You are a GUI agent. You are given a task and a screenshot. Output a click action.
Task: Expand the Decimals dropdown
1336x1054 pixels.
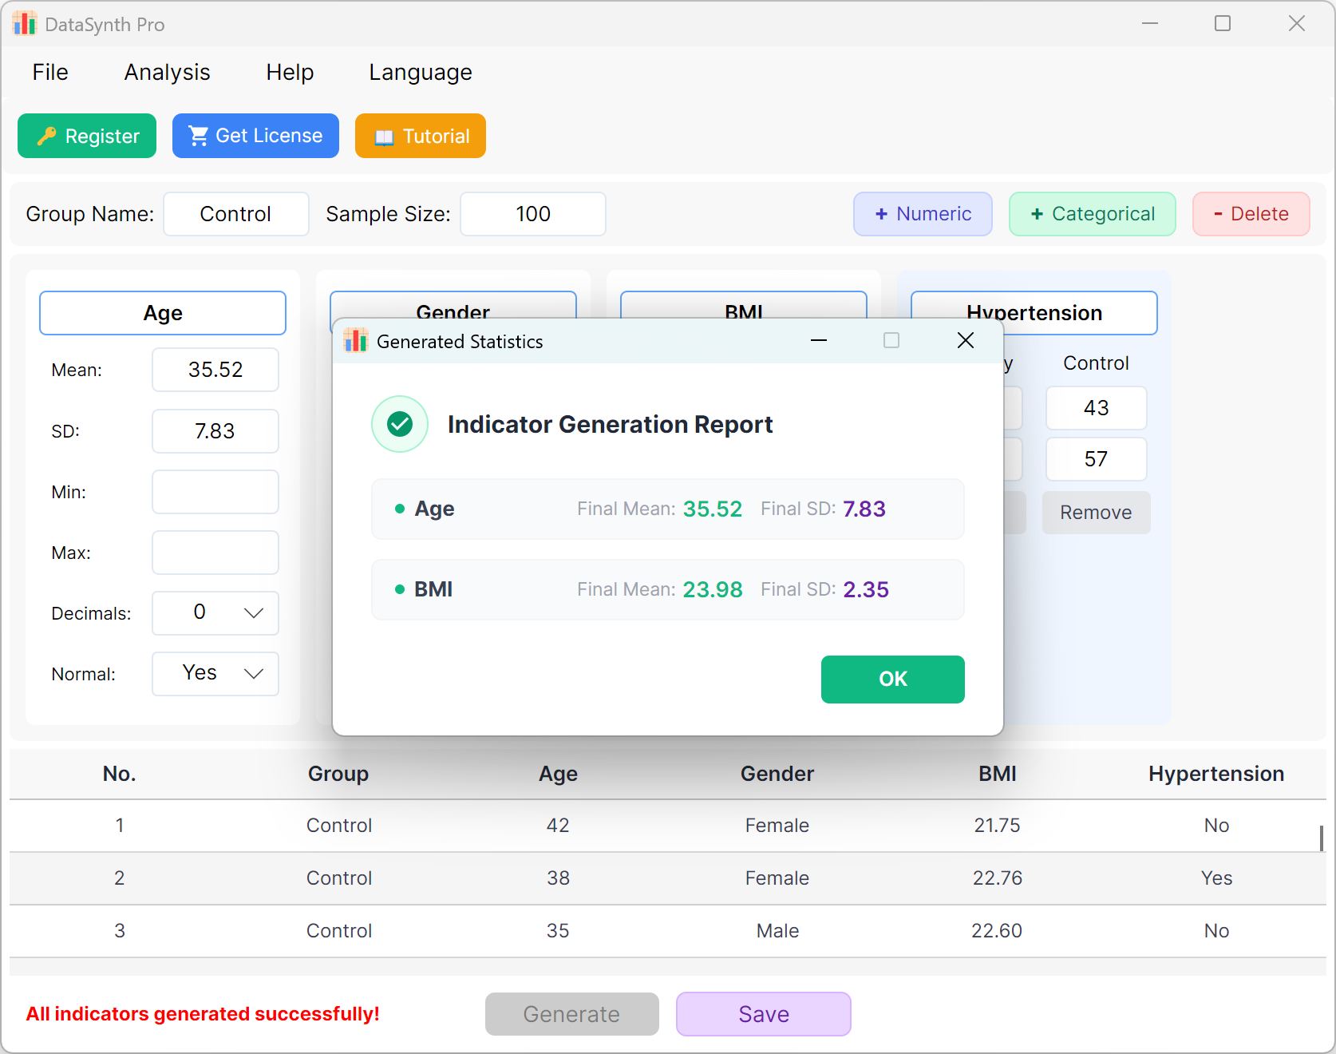point(215,613)
